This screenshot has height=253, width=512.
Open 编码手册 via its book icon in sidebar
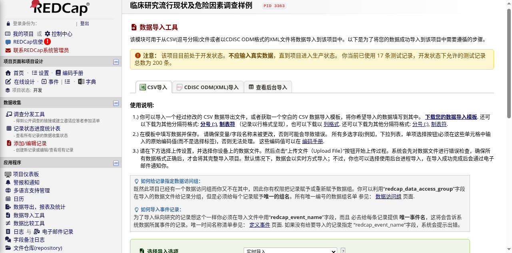click(58, 73)
